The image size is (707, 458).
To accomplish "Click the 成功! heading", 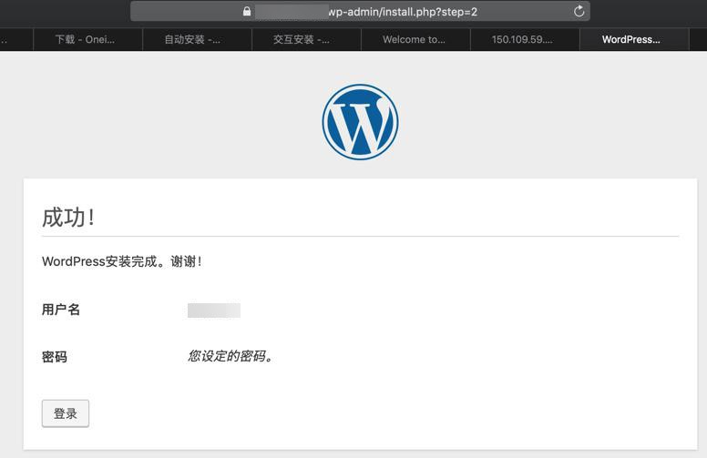I will coord(68,218).
